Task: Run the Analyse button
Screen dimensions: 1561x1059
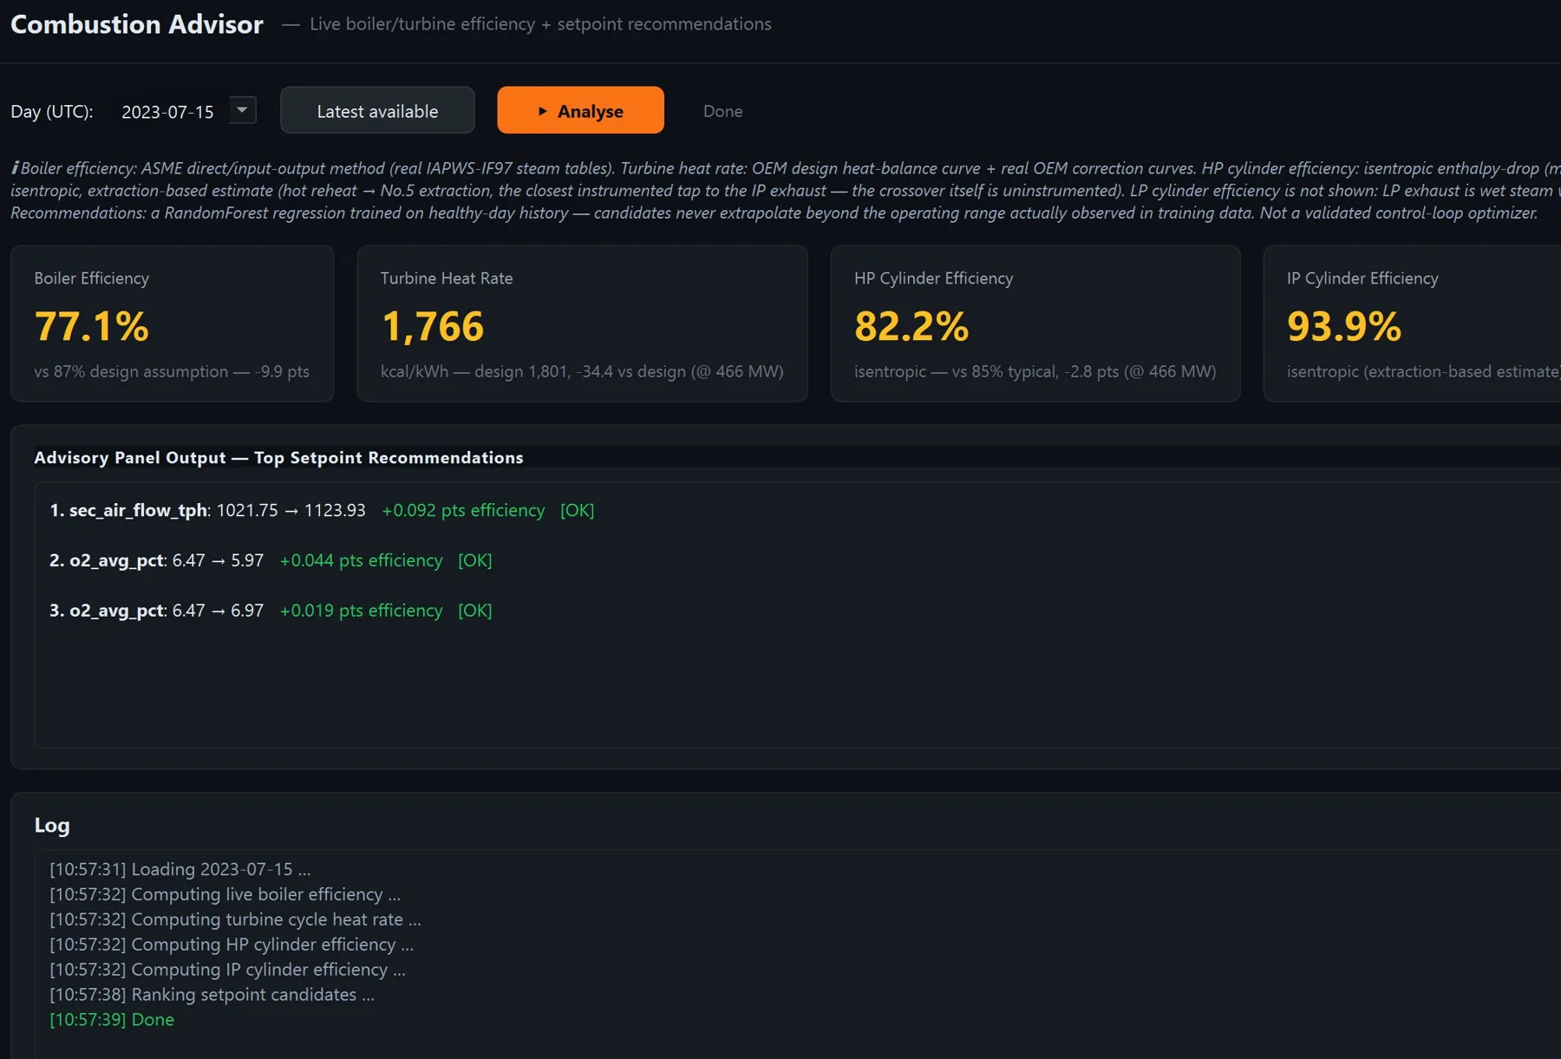Action: 580,110
